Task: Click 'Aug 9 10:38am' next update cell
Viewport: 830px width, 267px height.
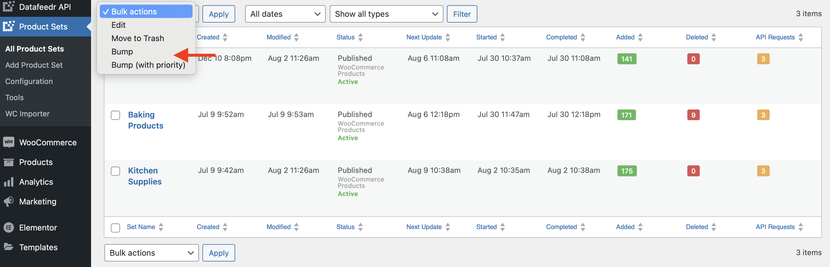Action: click(434, 171)
